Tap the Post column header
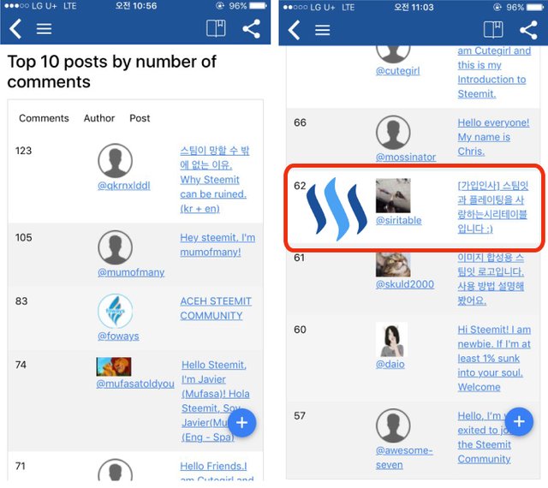Image resolution: width=548 pixels, height=488 pixels. tap(140, 118)
